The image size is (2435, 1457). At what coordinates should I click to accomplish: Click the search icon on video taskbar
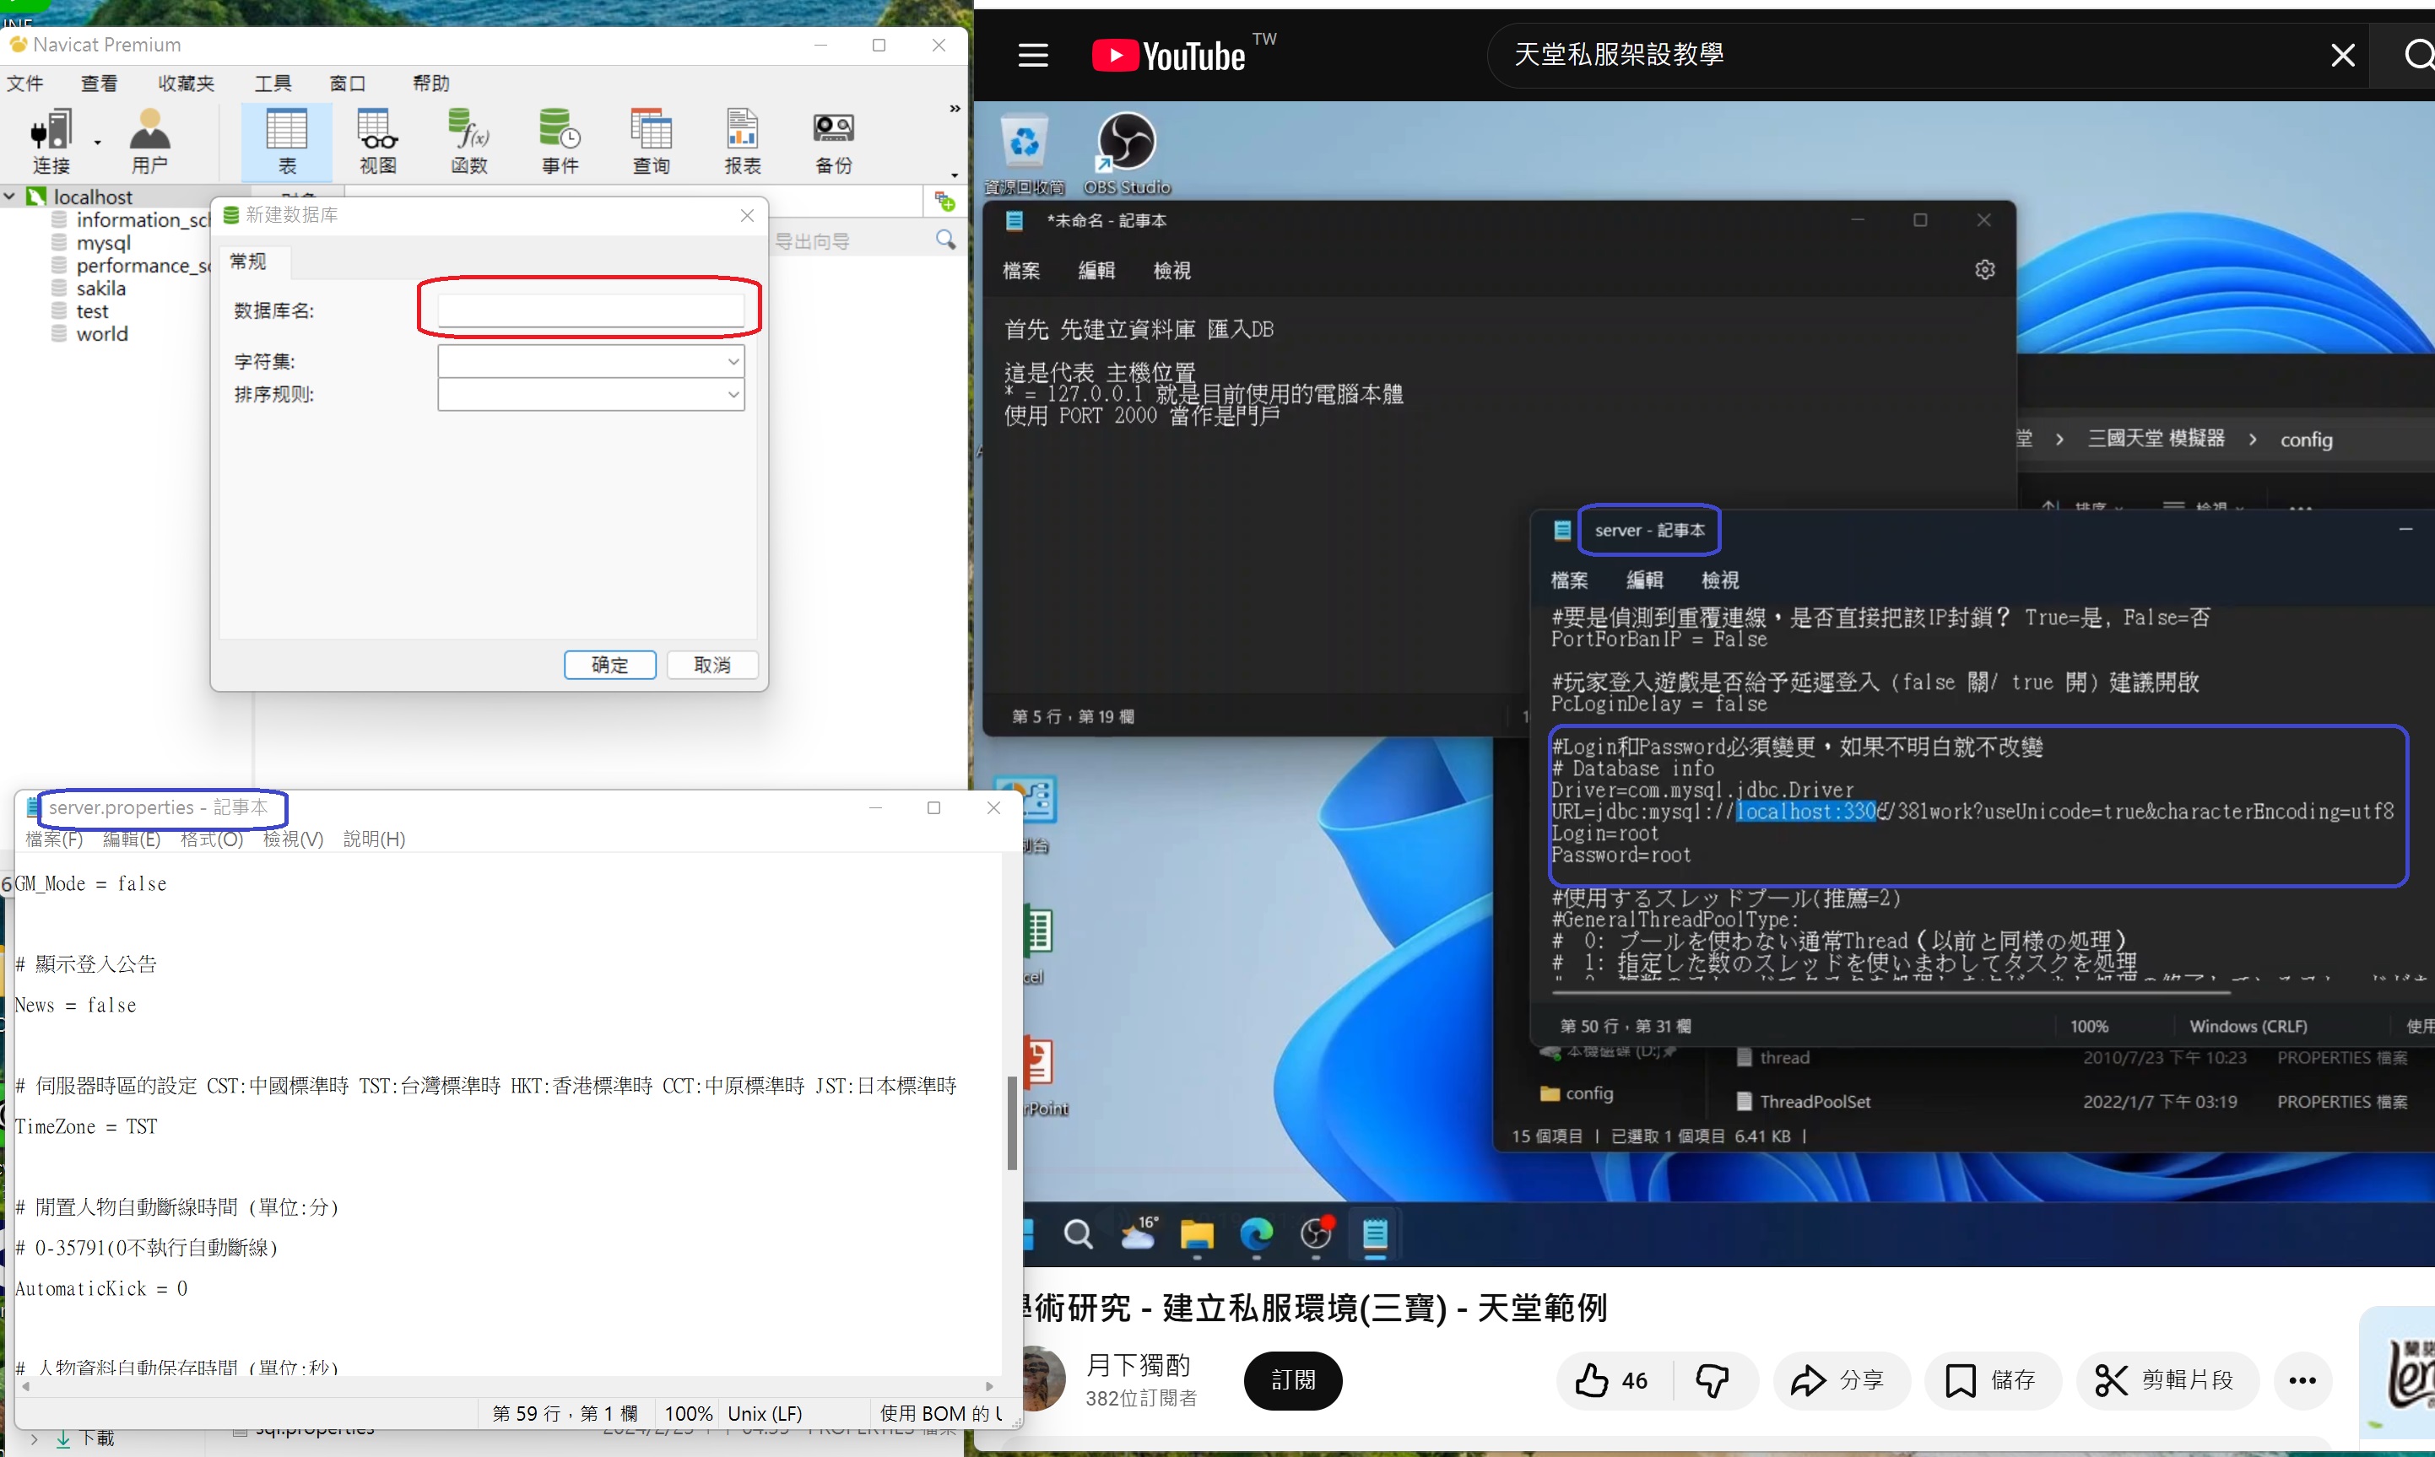point(1078,1233)
